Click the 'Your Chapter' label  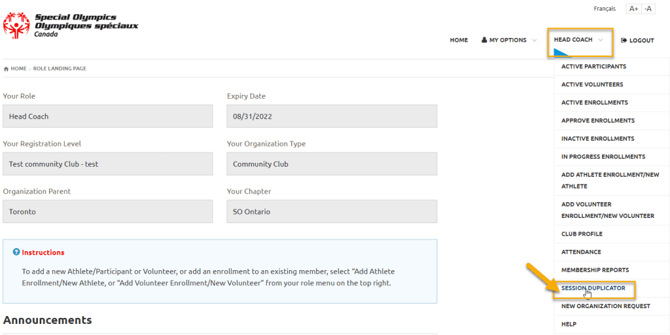[x=249, y=192]
